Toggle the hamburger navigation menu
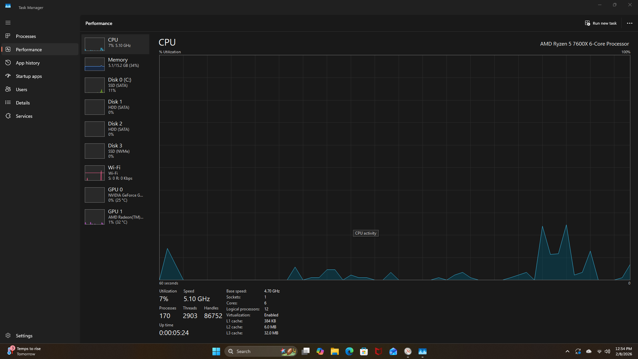638x359 pixels. [8, 23]
